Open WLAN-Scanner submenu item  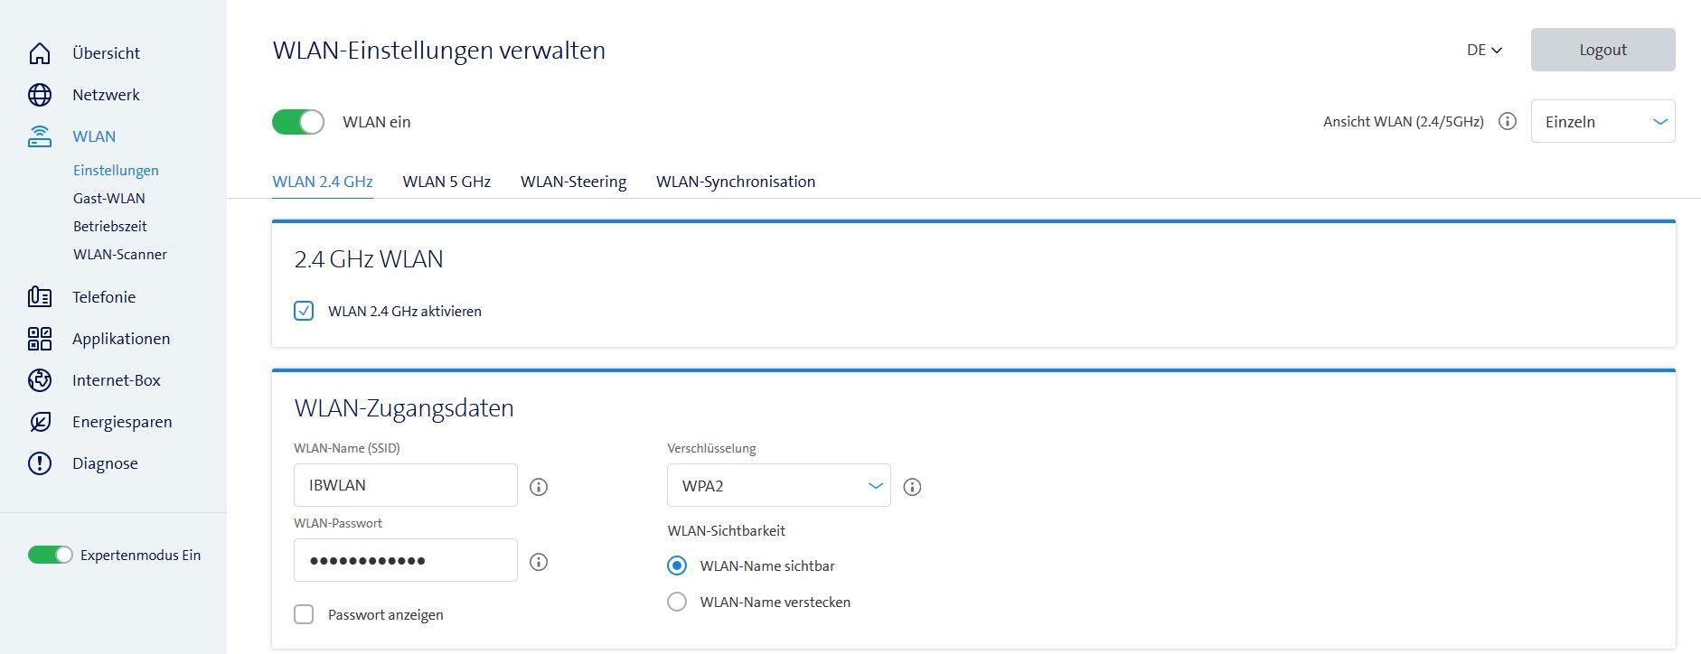120,254
